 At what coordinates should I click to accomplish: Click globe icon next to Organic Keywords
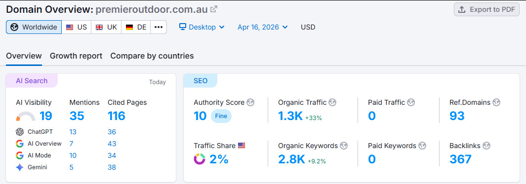344,146
